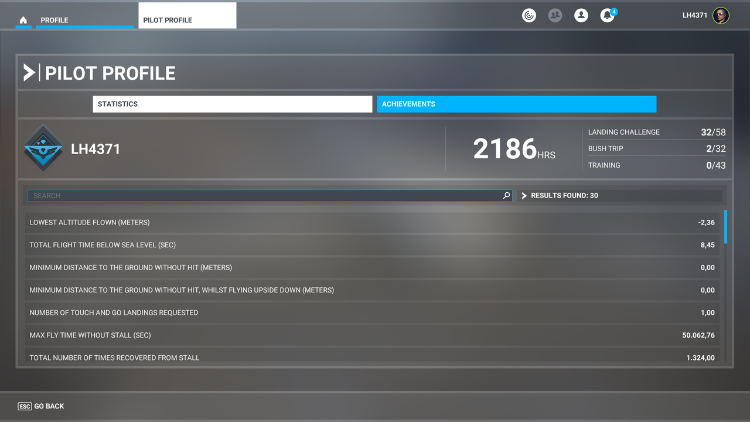Screen dimensions: 750x422
Task: Select Total Flight Time Below Sea Level row
Action: (372, 245)
